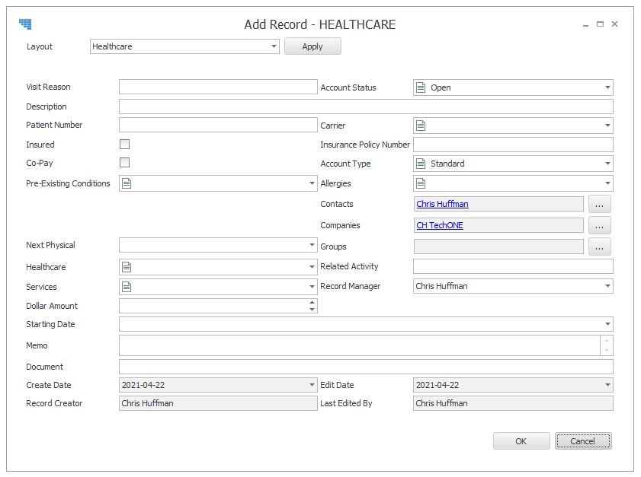Click the Insurance Policy Number field
This screenshot has height=477, width=641.
click(x=514, y=145)
